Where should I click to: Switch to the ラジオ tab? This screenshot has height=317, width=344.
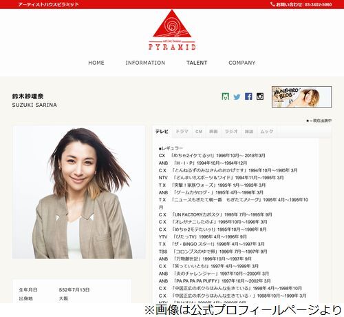231,132
